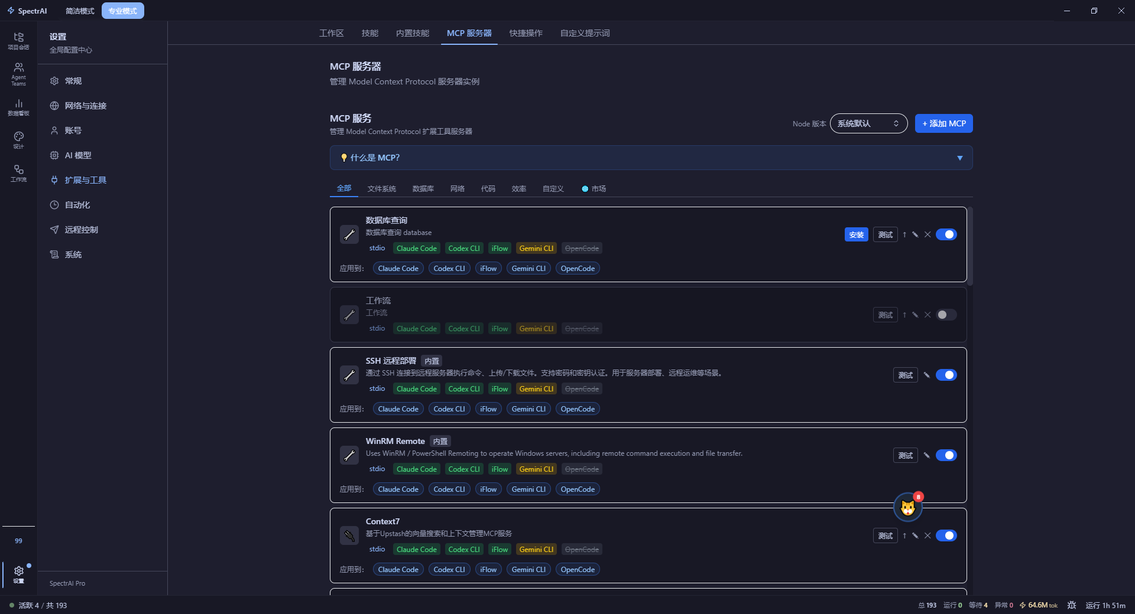The width and height of the screenshot is (1135, 614).
Task: Edit WinRM Remote with pencil icon
Action: (927, 455)
